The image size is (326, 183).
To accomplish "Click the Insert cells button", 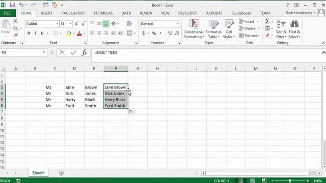I will coord(249,21).
